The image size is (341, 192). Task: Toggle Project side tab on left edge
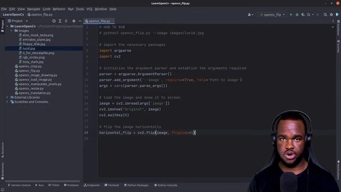click(x=2, y=26)
